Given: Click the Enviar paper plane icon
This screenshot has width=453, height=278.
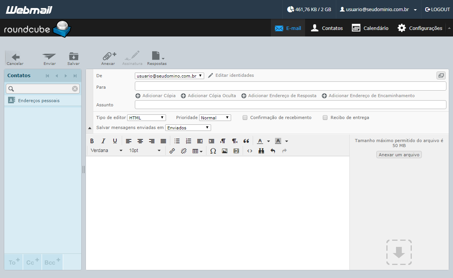Looking at the screenshot, I should click(x=49, y=56).
